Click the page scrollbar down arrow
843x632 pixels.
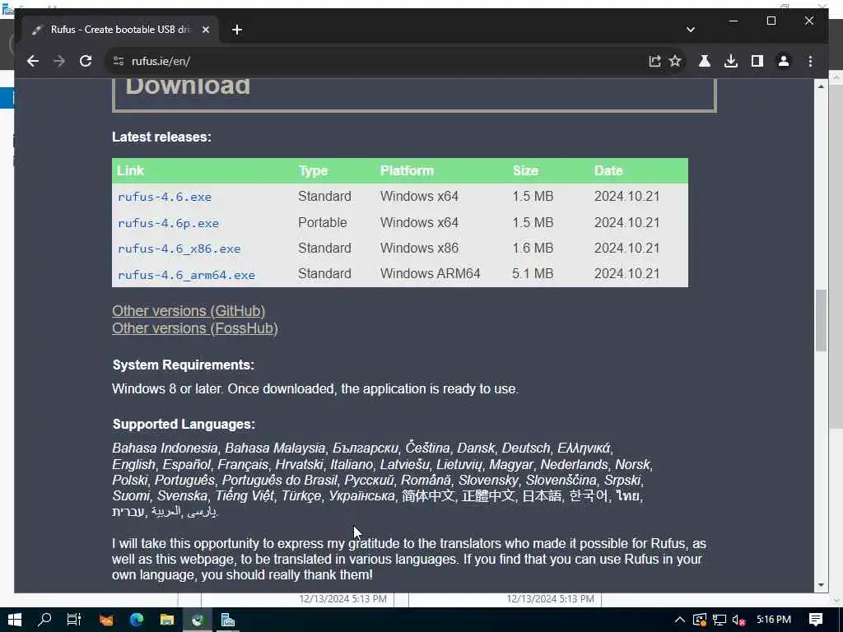click(821, 585)
